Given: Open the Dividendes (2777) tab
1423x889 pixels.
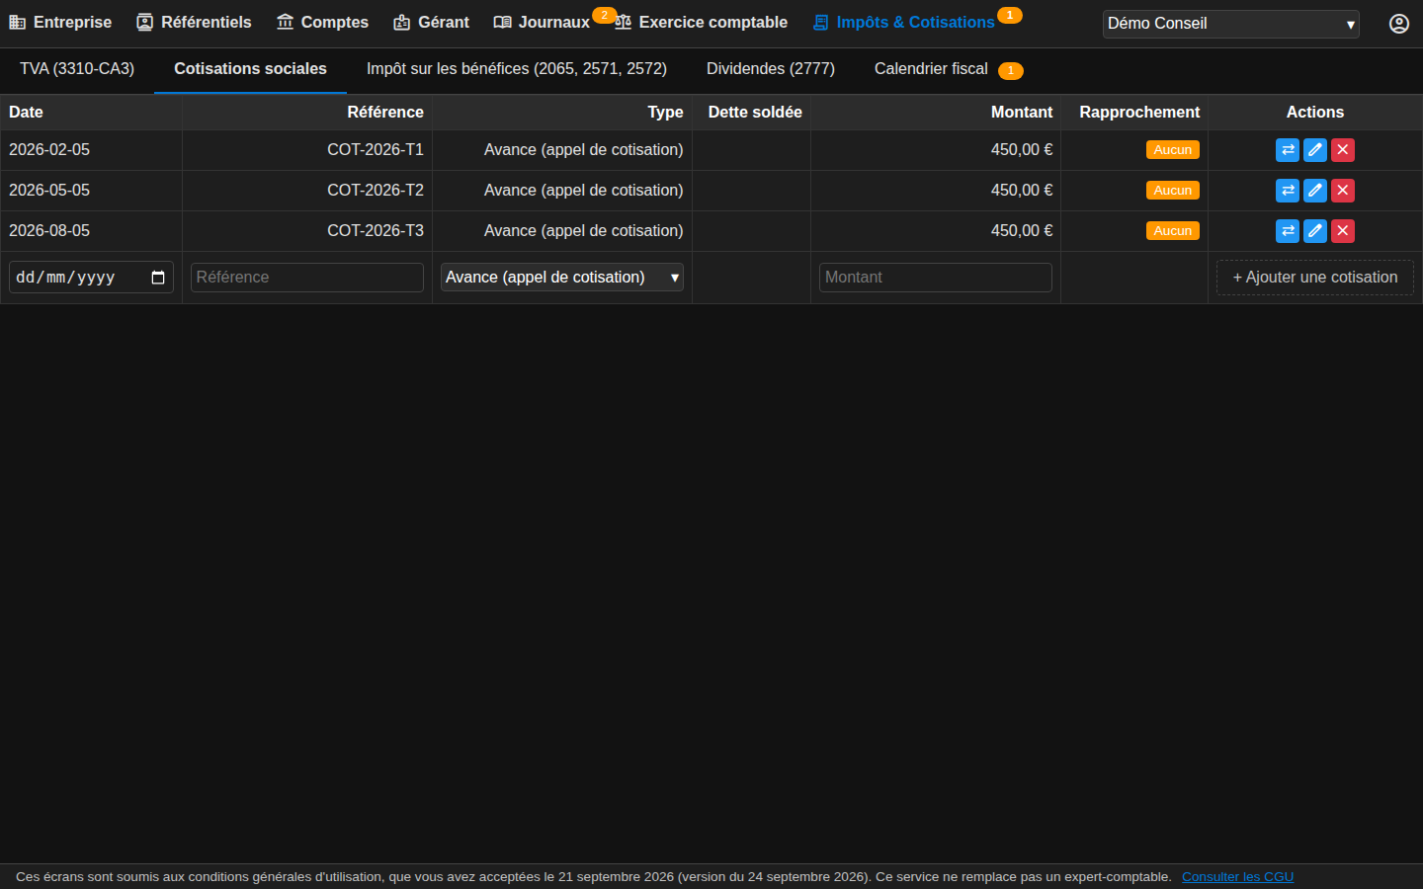Looking at the screenshot, I should click(x=771, y=69).
